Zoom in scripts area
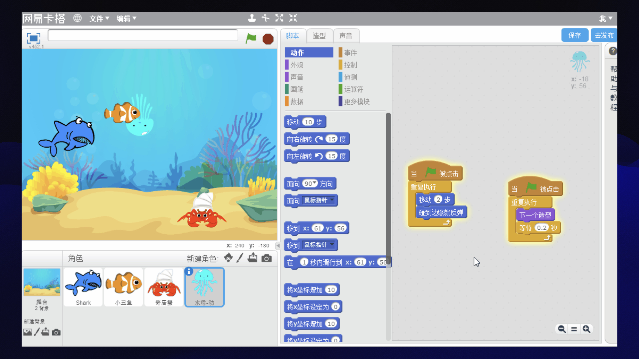639x359 pixels. coord(586,329)
